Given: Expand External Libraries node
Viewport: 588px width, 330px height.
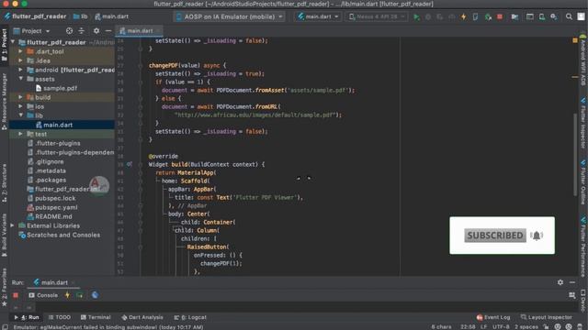Looking at the screenshot, I should [x=12, y=225].
